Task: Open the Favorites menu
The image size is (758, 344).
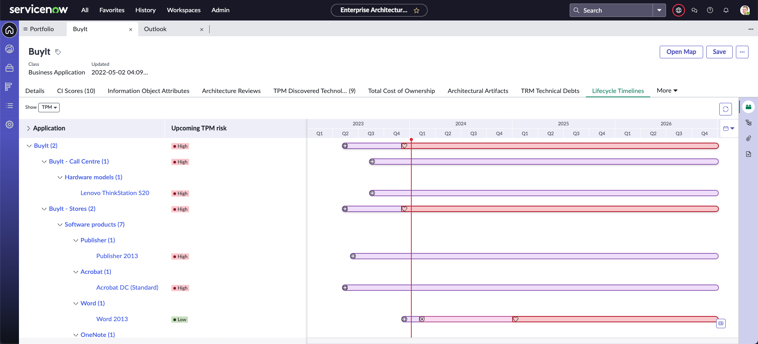Action: [112, 10]
